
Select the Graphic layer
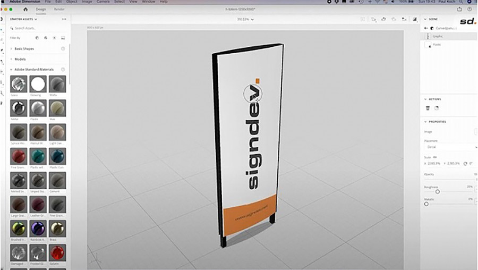tap(450, 36)
